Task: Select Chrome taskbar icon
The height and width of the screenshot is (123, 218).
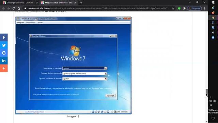Action: [x=213, y=17]
